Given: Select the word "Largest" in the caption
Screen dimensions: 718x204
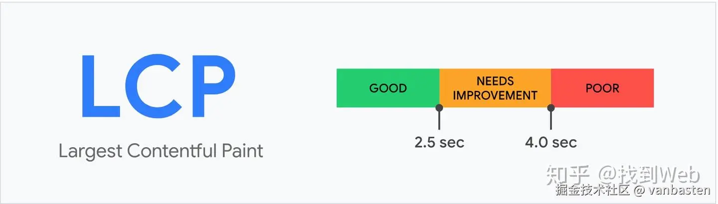Looking at the screenshot, I should pos(90,151).
